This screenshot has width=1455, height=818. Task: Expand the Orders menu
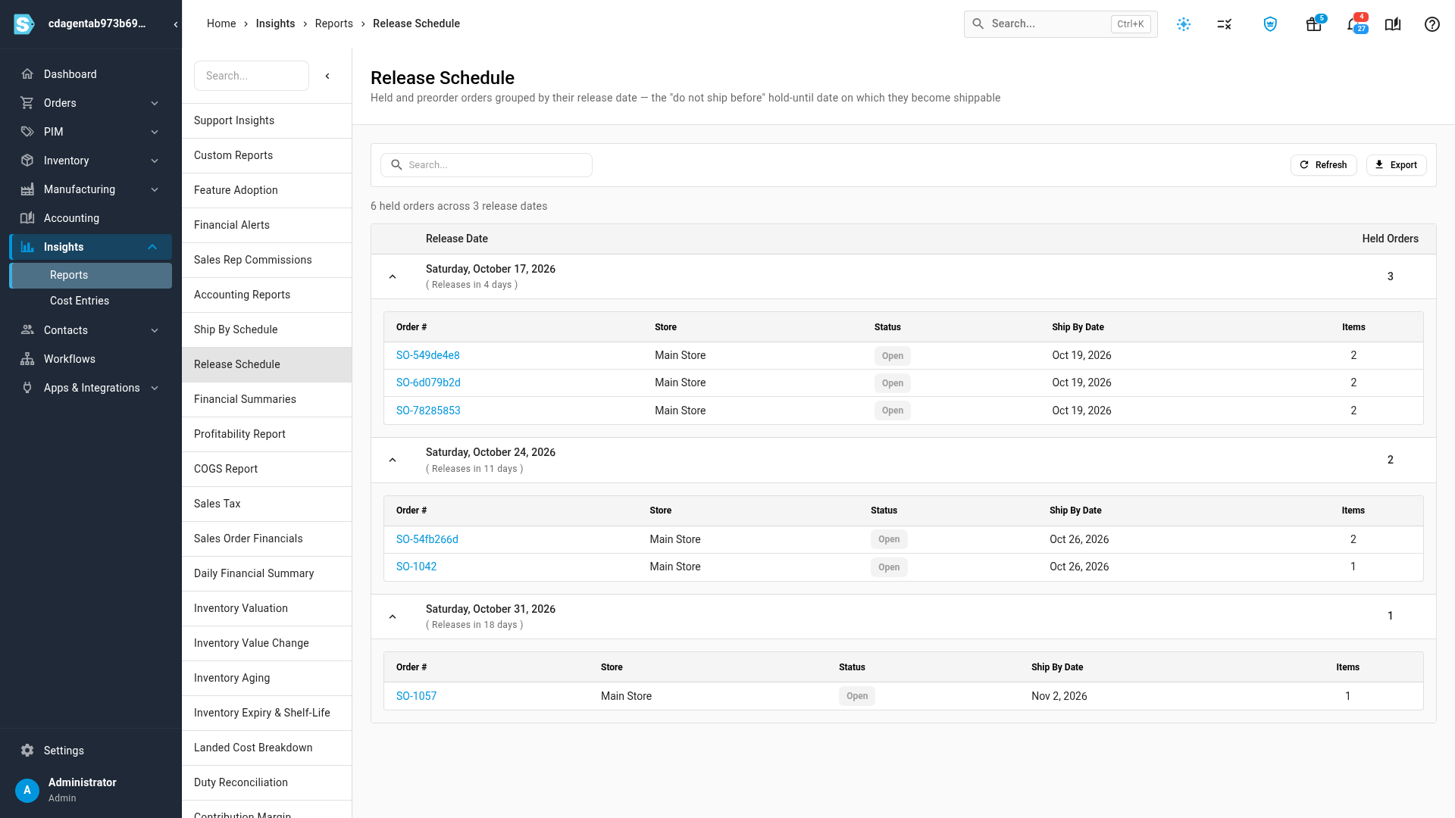pos(91,103)
